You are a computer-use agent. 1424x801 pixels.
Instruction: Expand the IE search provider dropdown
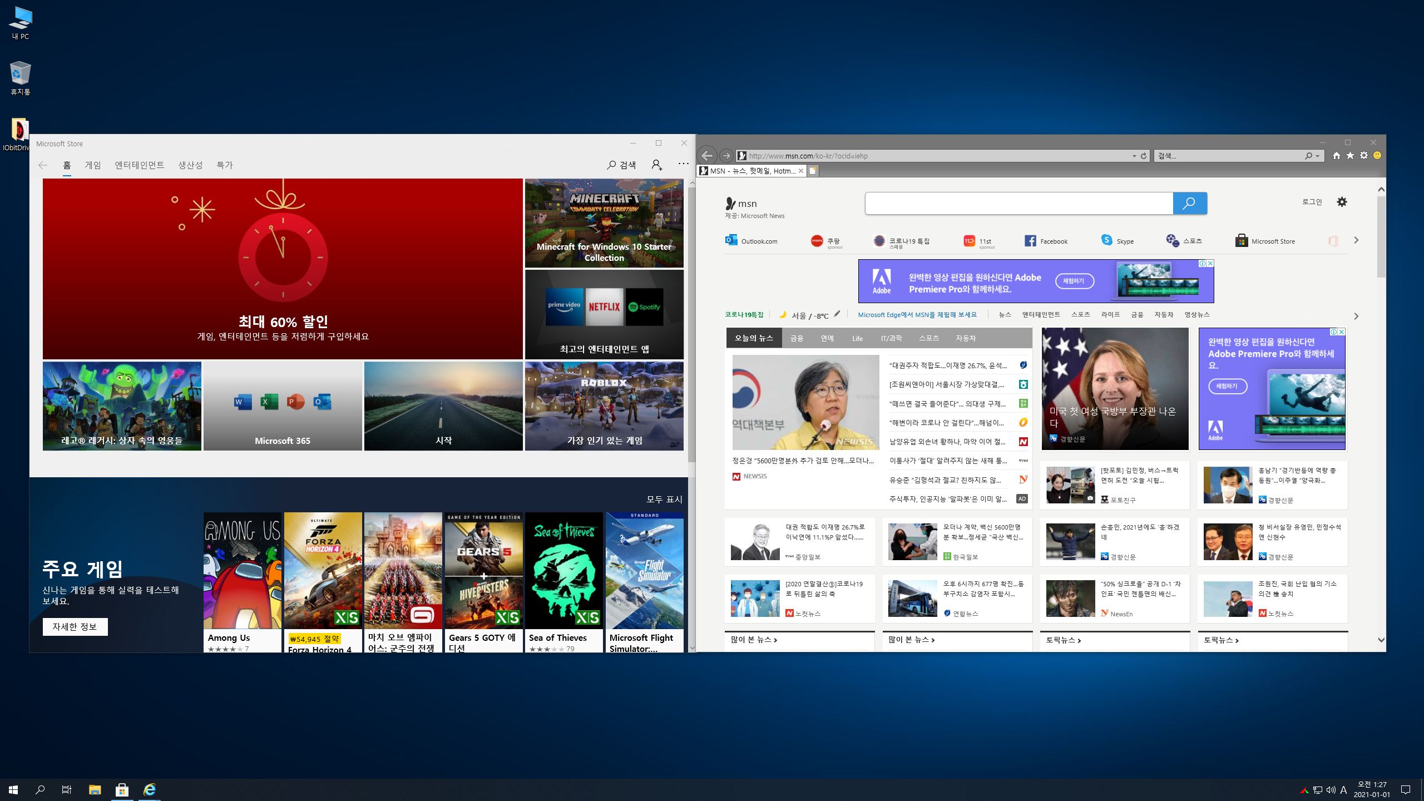pos(1318,156)
